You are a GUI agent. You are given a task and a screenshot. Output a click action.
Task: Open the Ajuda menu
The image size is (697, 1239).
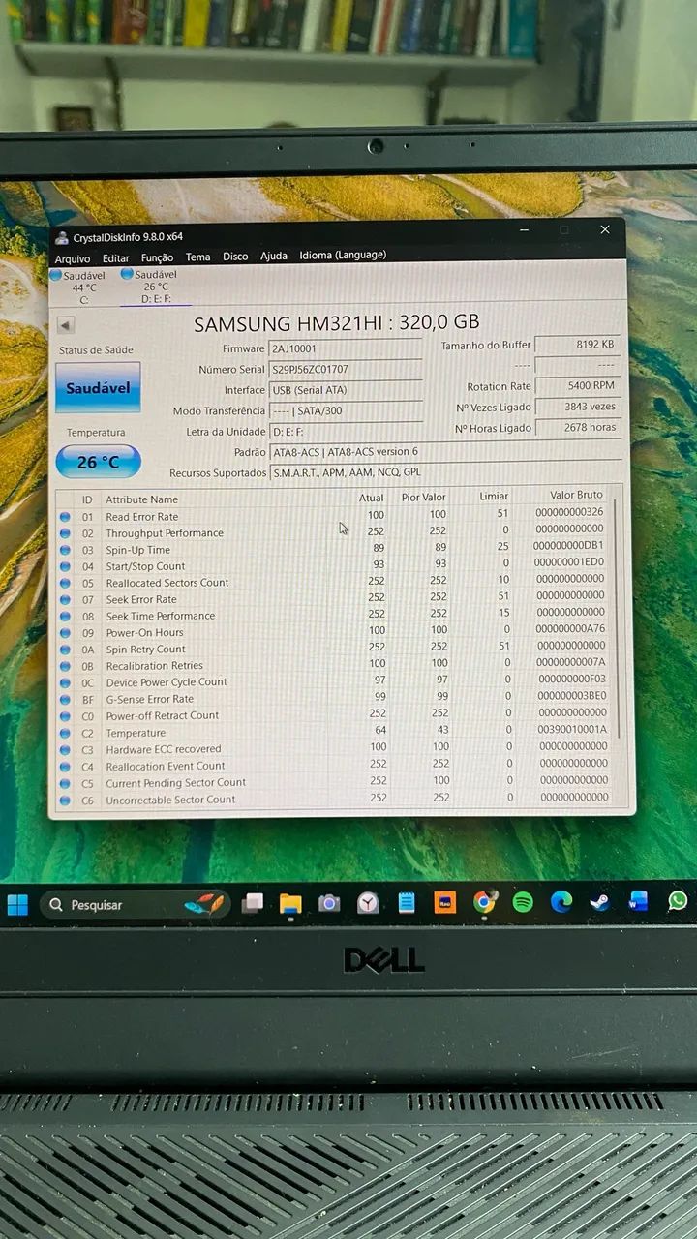pyautogui.click(x=274, y=256)
